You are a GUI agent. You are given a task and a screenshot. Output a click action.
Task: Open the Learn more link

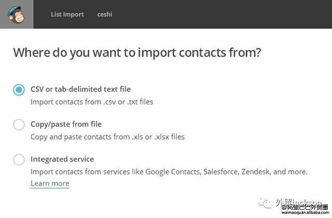click(x=50, y=183)
